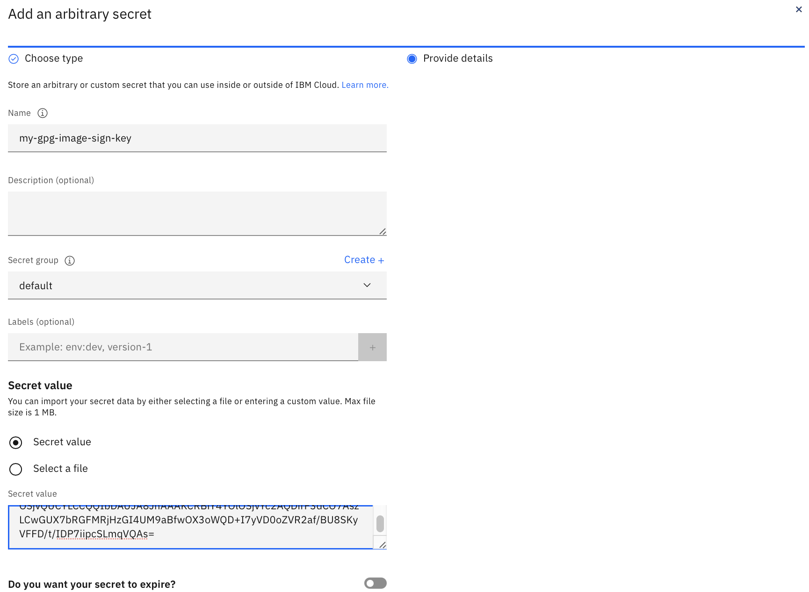
Task: Click the Labels input field
Action: click(x=182, y=347)
